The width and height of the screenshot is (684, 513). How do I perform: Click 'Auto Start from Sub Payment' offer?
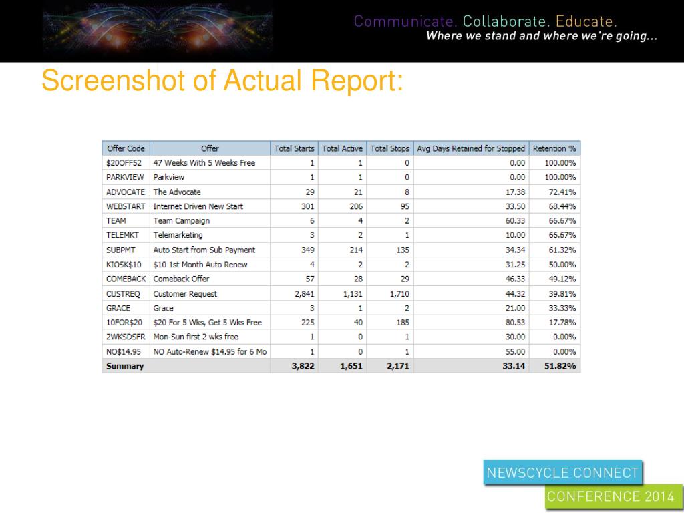(204, 250)
